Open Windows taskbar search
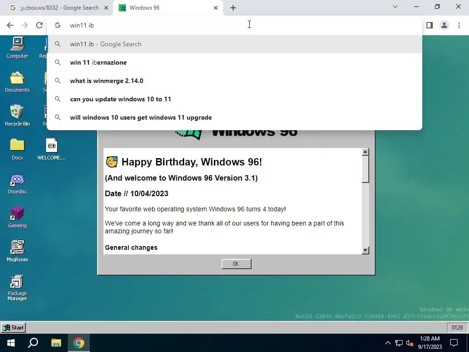The width and height of the screenshot is (469, 352). pos(33,343)
